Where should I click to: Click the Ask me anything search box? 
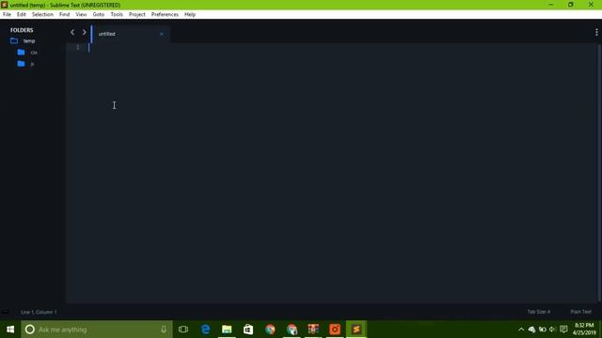(97, 330)
